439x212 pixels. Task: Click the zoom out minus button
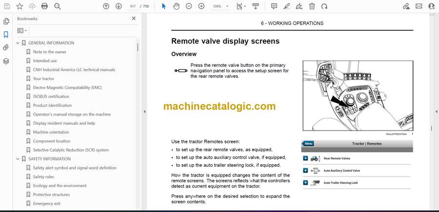189,6
